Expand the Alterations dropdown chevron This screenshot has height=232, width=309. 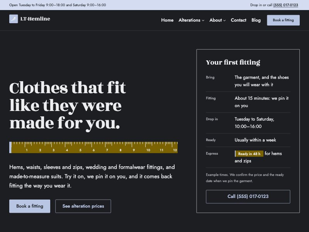click(x=203, y=20)
